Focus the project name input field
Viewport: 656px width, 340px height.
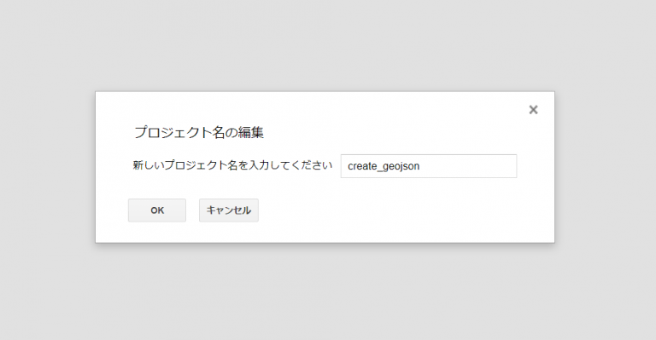(x=429, y=166)
